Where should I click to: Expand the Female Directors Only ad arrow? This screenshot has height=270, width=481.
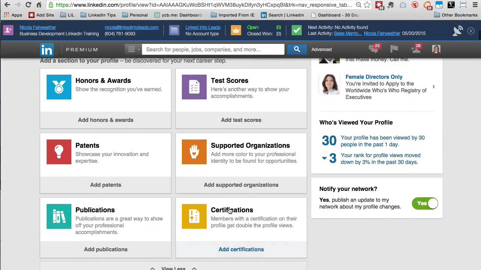point(433,87)
